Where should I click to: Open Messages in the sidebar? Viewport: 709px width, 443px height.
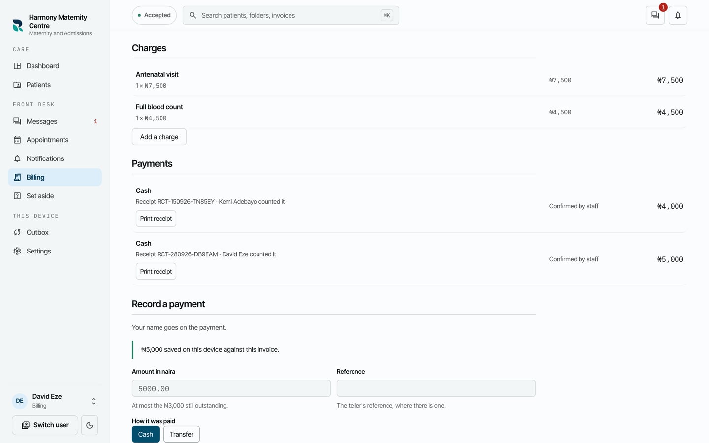tap(55, 121)
